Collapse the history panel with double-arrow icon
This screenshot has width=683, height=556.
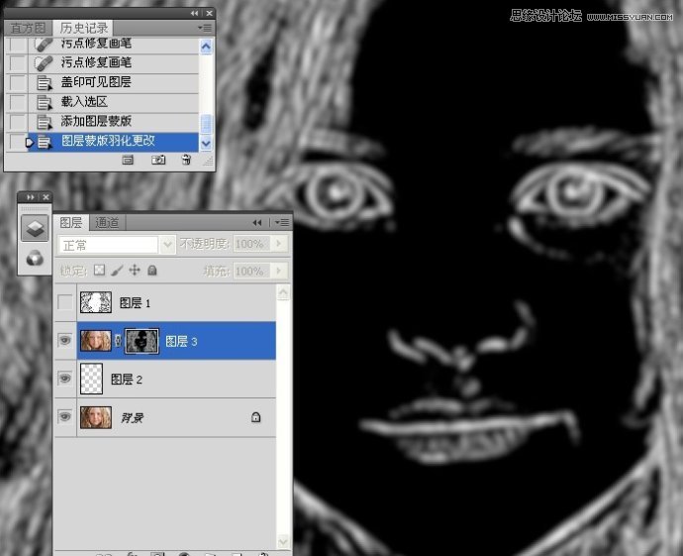click(x=194, y=14)
